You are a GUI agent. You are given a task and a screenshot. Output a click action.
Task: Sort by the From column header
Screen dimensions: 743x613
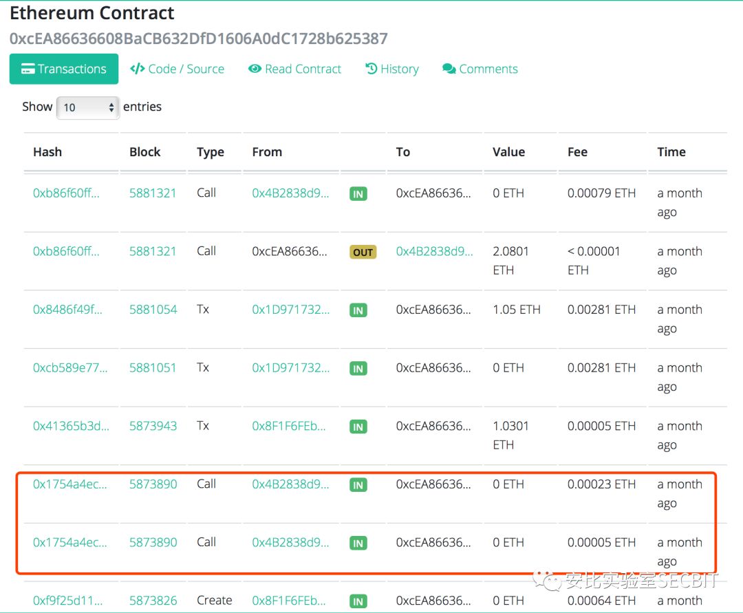pos(267,152)
